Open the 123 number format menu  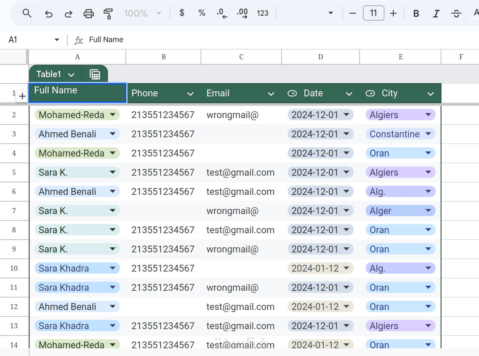(x=263, y=14)
